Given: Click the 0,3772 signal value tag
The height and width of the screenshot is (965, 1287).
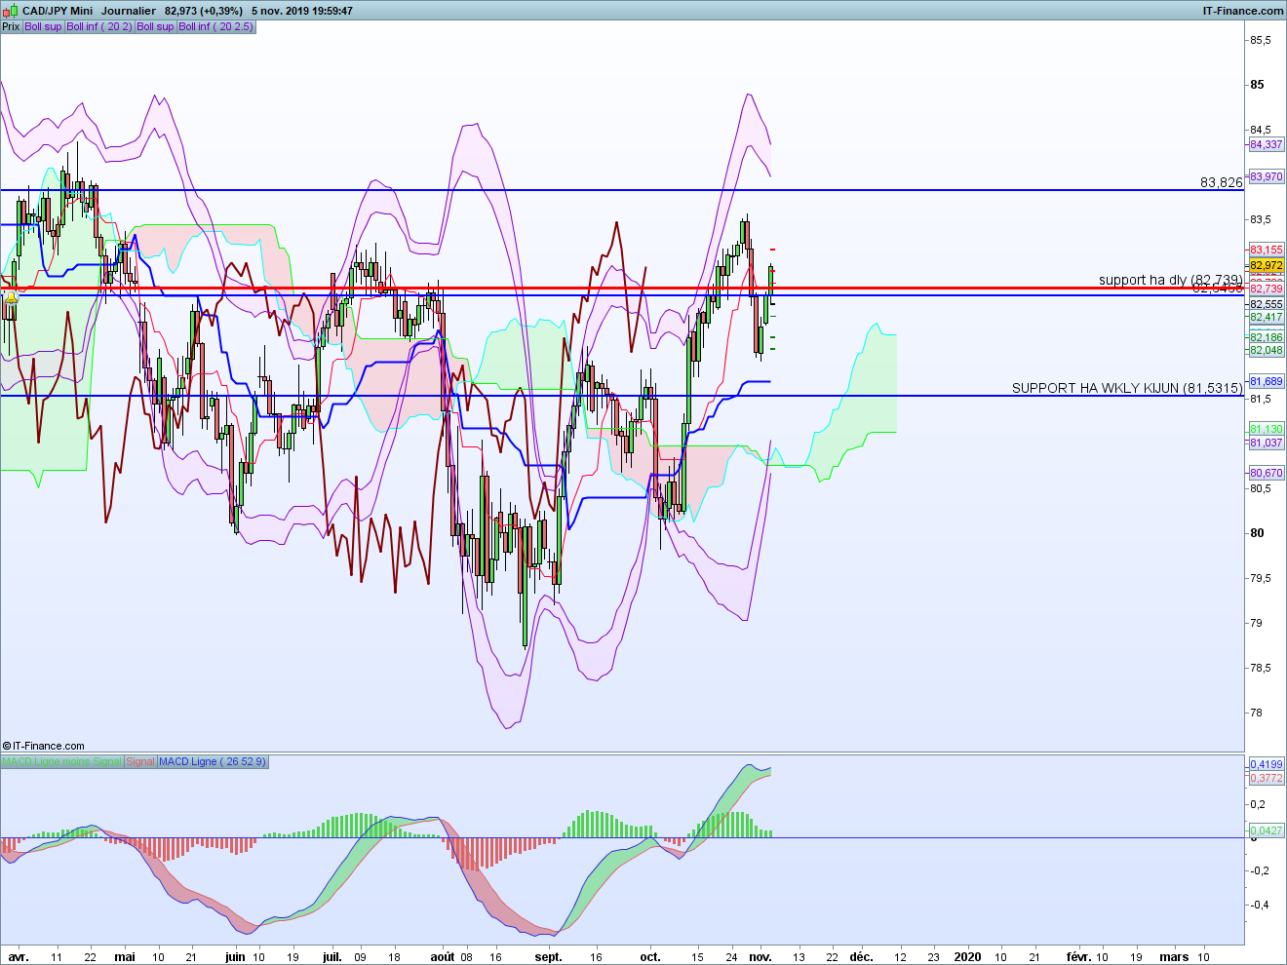Looking at the screenshot, I should 1267,778.
